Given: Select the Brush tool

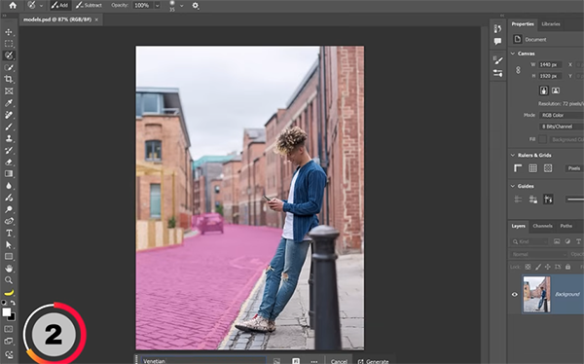Looking at the screenshot, I should pos(9,127).
